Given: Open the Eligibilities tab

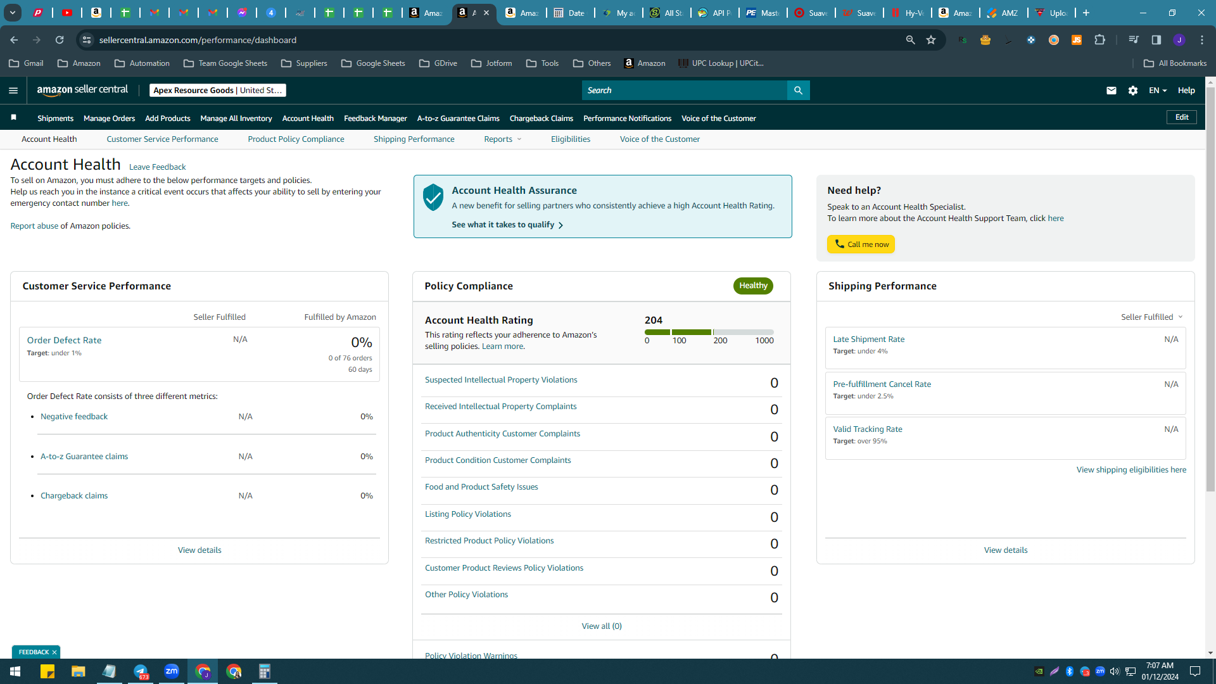Looking at the screenshot, I should click(x=571, y=139).
